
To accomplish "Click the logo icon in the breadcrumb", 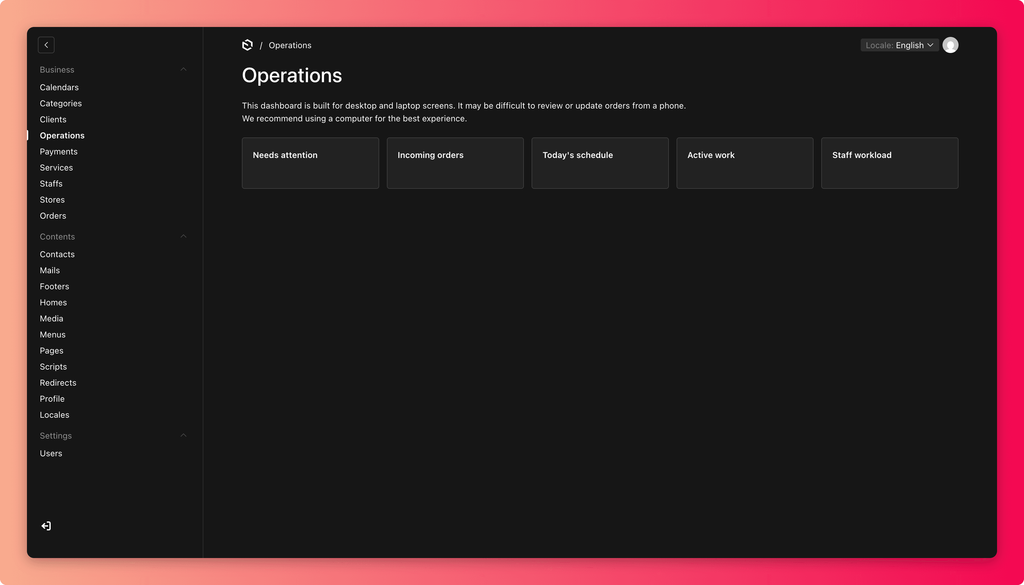I will pyautogui.click(x=247, y=45).
